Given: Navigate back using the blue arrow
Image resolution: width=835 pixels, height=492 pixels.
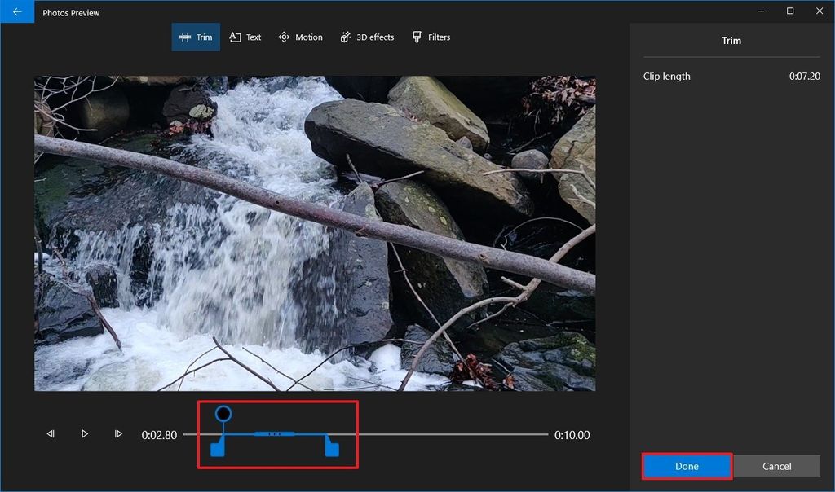Looking at the screenshot, I should pos(16,12).
